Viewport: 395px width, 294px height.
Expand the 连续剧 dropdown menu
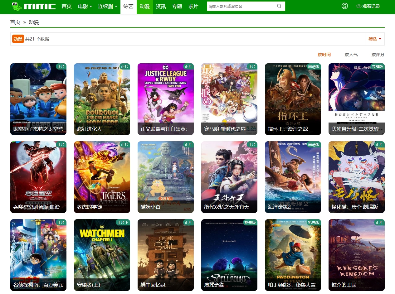108,6
